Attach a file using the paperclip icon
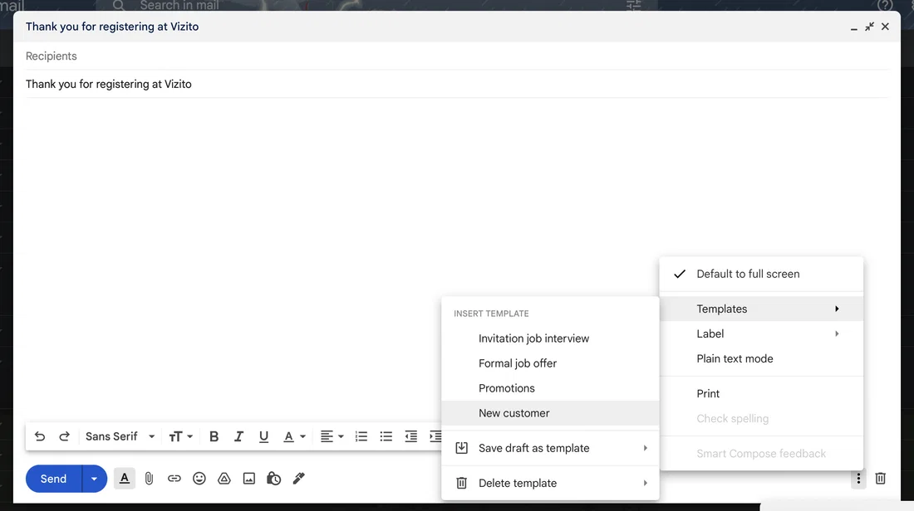The width and height of the screenshot is (914, 511). point(149,478)
